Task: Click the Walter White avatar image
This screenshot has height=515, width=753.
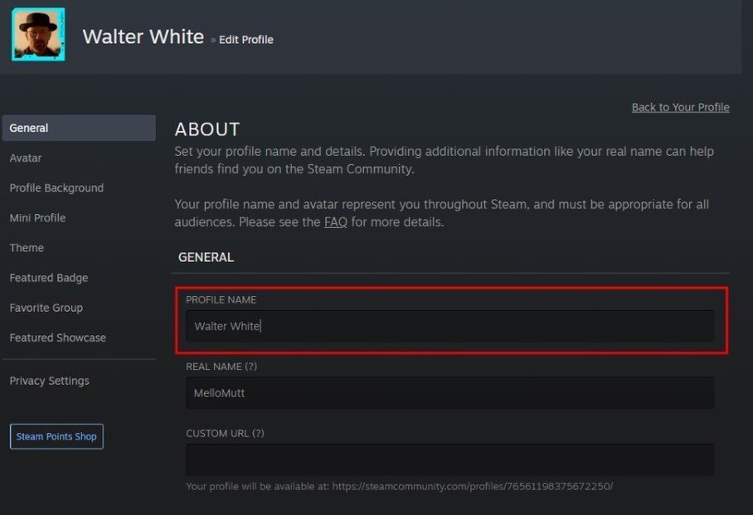Action: (x=38, y=34)
